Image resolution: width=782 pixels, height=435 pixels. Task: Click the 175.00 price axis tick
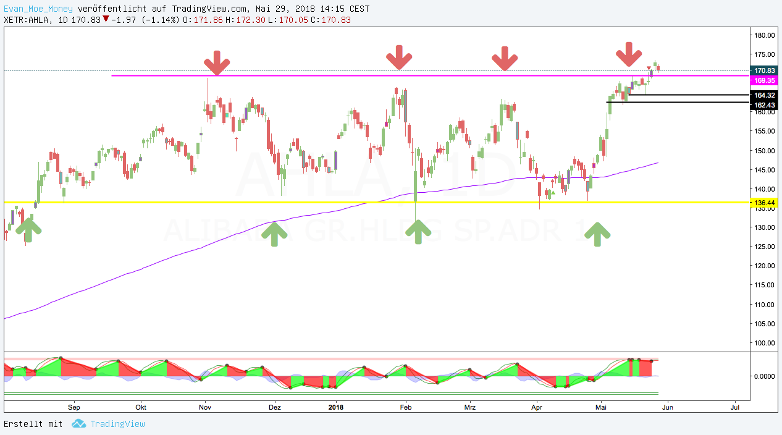[765, 54]
